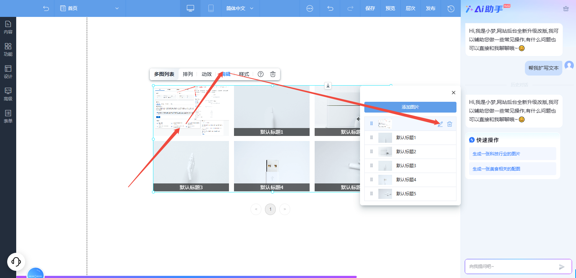The image size is (576, 278).
Task: Open the 排列 toolbar tab
Action: pyautogui.click(x=188, y=74)
